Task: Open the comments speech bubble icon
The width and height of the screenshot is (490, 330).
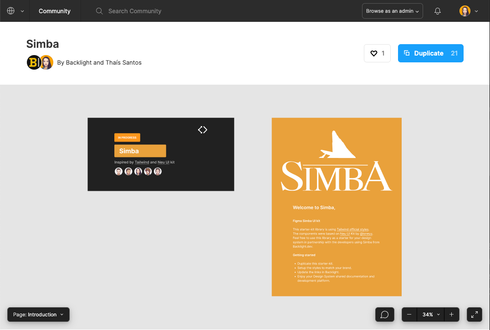Action: [x=384, y=315]
